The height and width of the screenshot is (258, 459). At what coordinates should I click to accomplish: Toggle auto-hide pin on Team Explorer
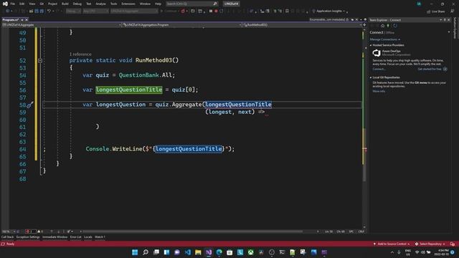click(x=445, y=20)
